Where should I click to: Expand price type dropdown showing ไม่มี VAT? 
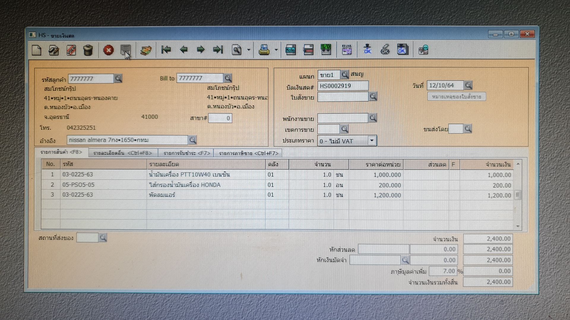pos(372,140)
